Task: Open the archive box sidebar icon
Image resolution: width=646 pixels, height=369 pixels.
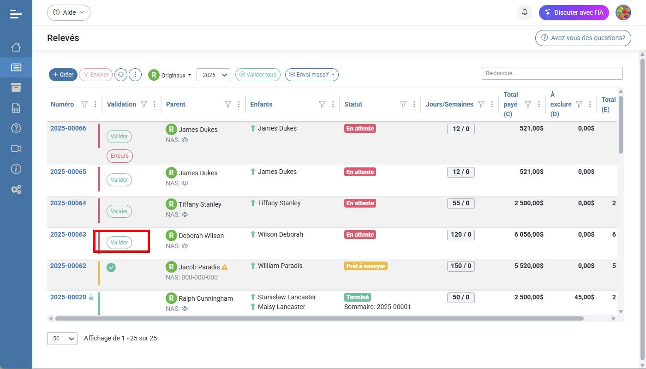Action: [x=16, y=88]
